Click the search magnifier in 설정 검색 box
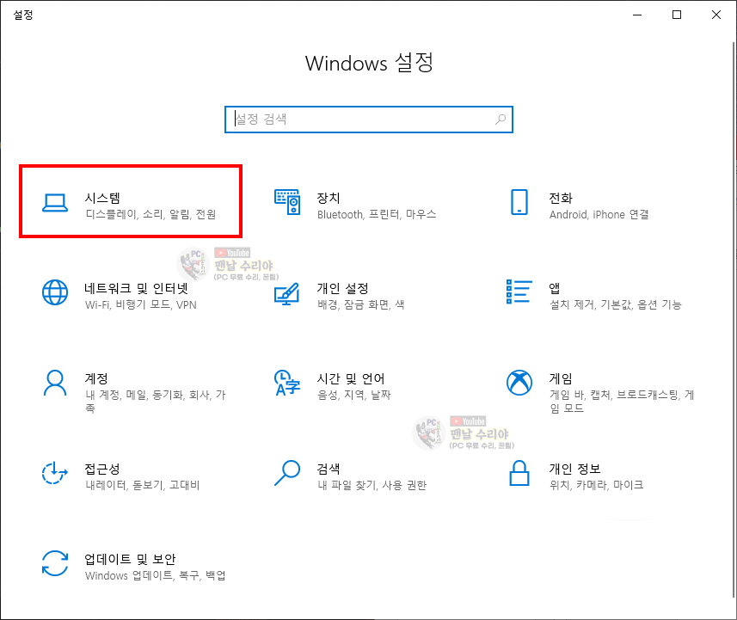Screen dimensions: 737x620 (501, 120)
